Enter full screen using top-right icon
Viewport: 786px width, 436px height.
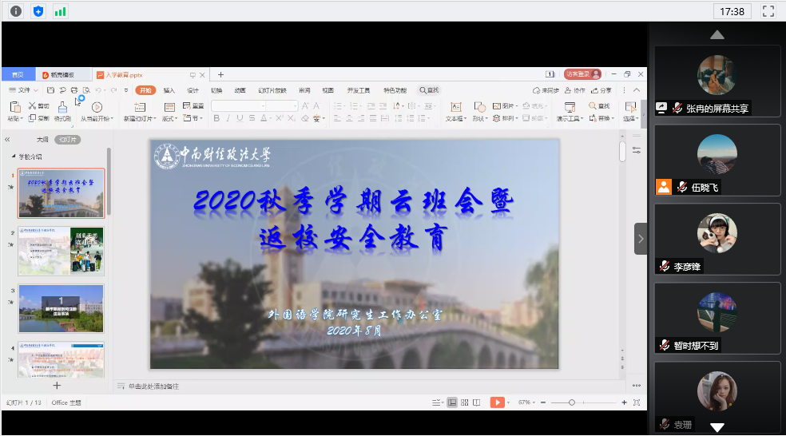[x=768, y=11]
